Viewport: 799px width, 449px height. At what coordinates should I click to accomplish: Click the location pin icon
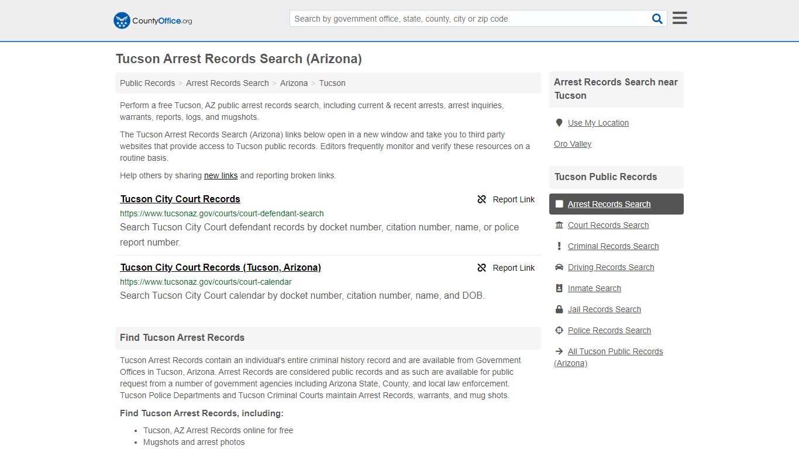point(559,123)
